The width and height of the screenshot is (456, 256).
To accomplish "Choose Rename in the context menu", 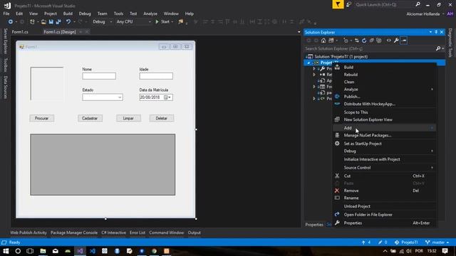I will pyautogui.click(x=384, y=198).
